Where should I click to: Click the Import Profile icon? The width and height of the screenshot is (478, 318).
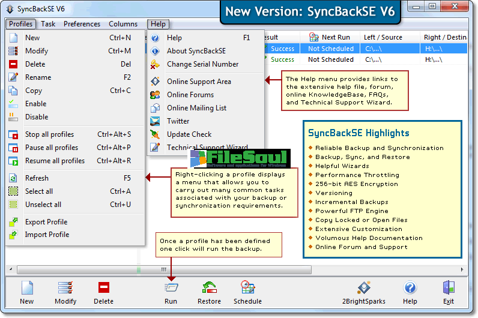[13, 235]
